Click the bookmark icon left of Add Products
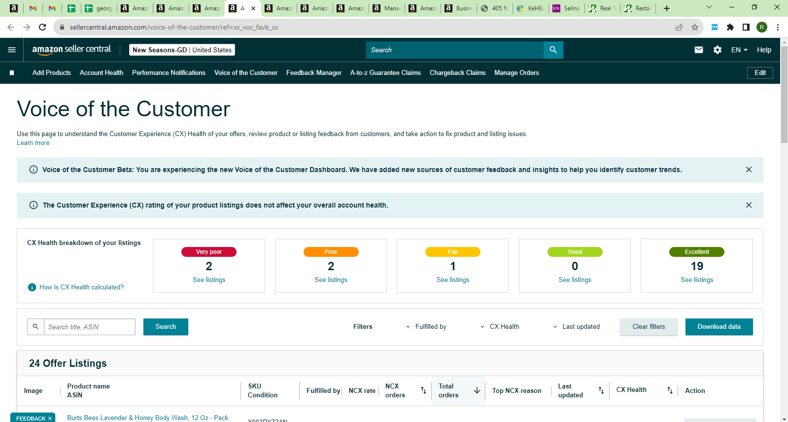Viewport: 788px width, 422px height. tap(12, 73)
